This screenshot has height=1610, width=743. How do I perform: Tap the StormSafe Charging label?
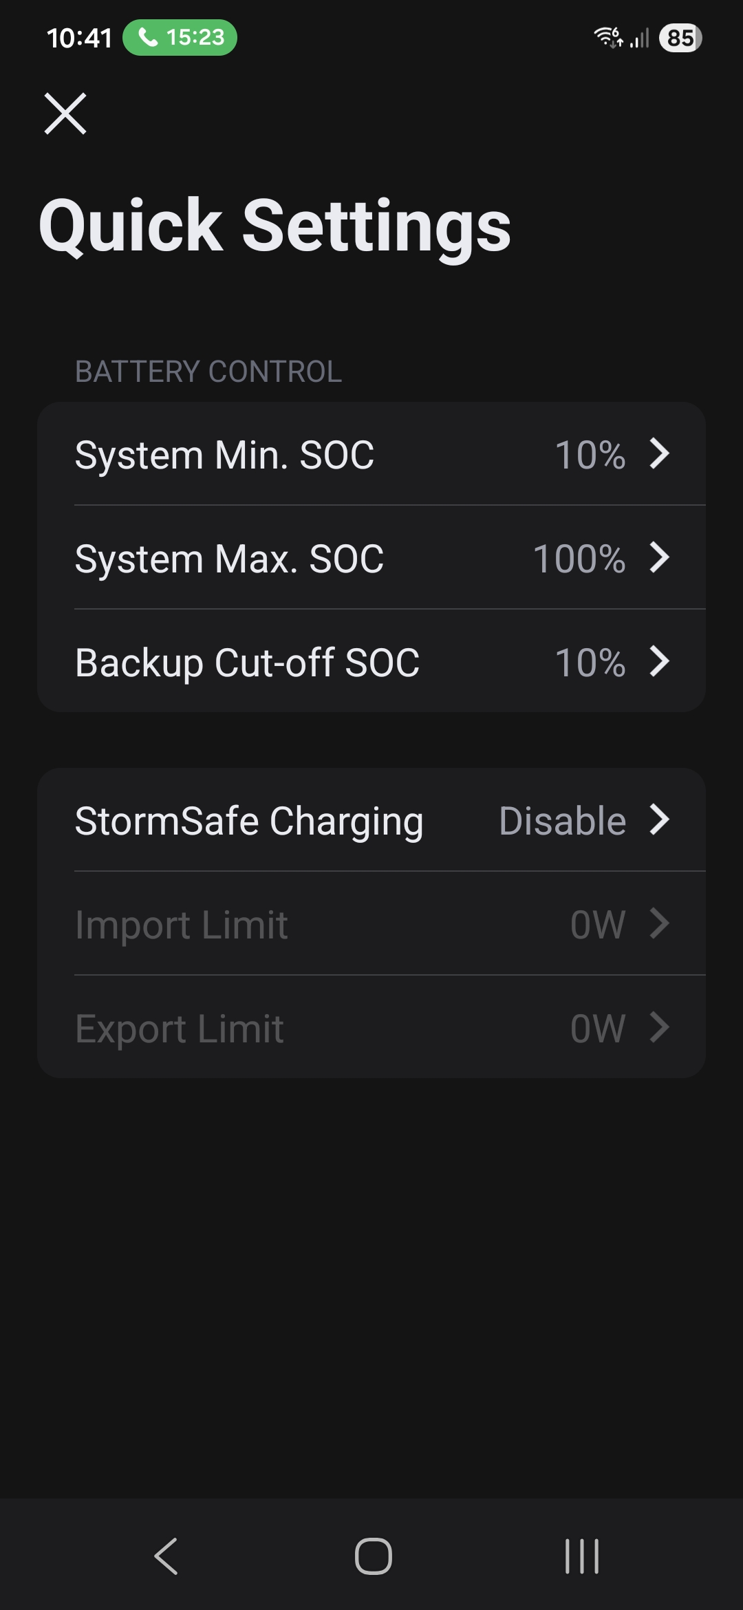point(249,821)
